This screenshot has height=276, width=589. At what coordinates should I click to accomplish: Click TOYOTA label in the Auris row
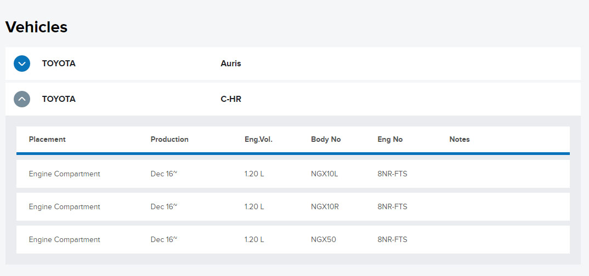59,64
